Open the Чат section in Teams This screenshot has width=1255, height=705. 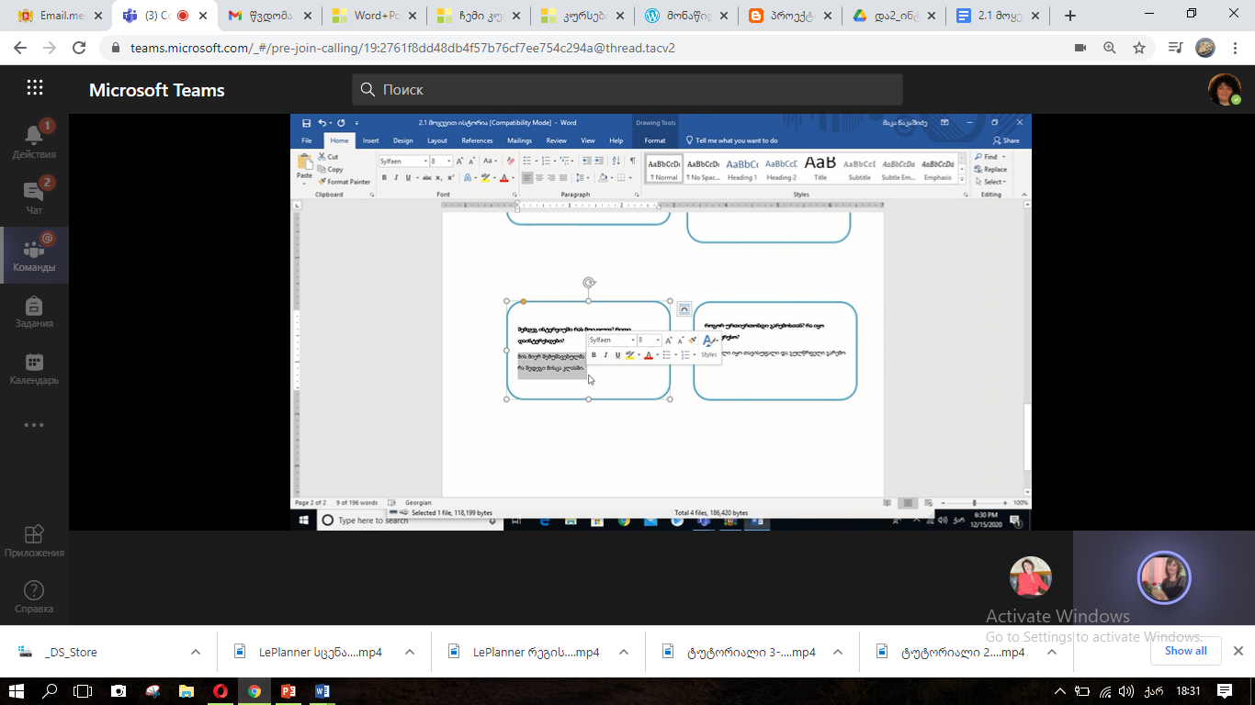(x=34, y=197)
